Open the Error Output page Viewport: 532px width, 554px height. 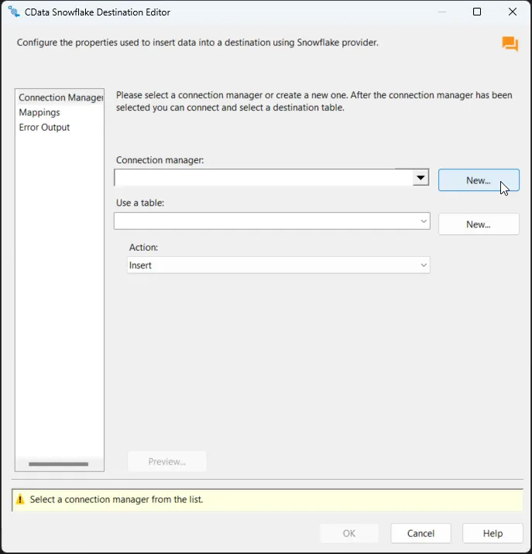coord(44,127)
